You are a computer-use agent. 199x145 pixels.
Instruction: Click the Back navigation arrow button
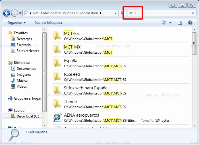pos(7,13)
